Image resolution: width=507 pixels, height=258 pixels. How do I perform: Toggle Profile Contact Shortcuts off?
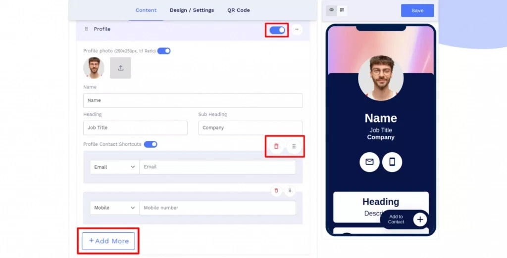tap(151, 144)
